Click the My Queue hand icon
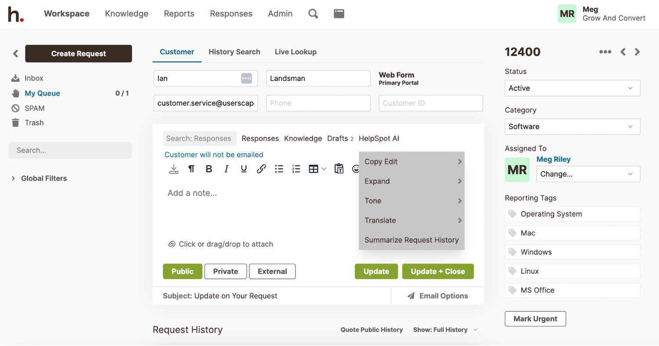The width and height of the screenshot is (659, 346). [x=15, y=93]
